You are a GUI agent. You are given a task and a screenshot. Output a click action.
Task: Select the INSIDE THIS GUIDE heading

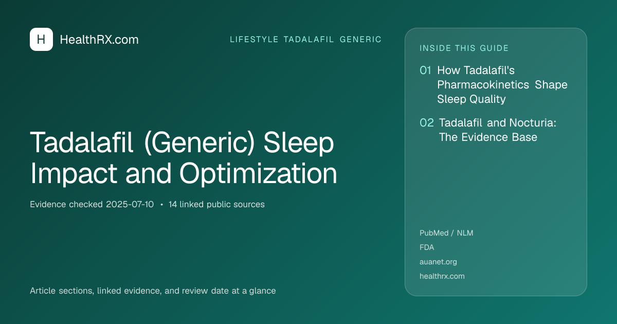[464, 48]
